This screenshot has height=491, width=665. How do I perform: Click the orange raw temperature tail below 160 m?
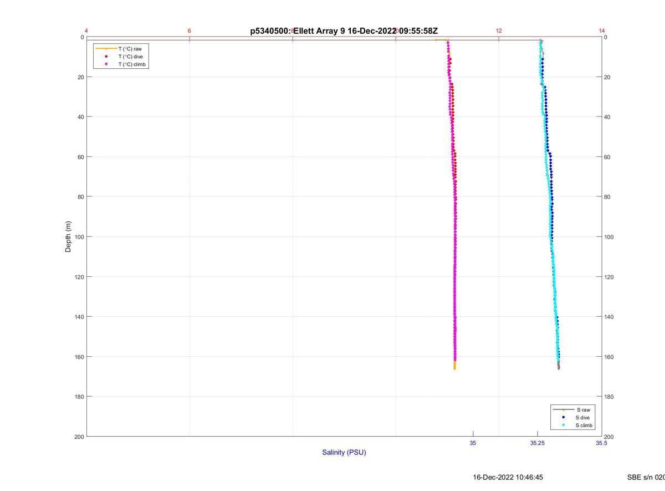tap(454, 365)
